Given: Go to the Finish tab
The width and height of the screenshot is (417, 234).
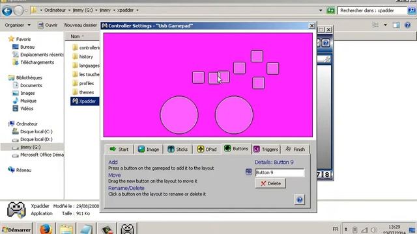Looking at the screenshot, I should coord(295,149).
